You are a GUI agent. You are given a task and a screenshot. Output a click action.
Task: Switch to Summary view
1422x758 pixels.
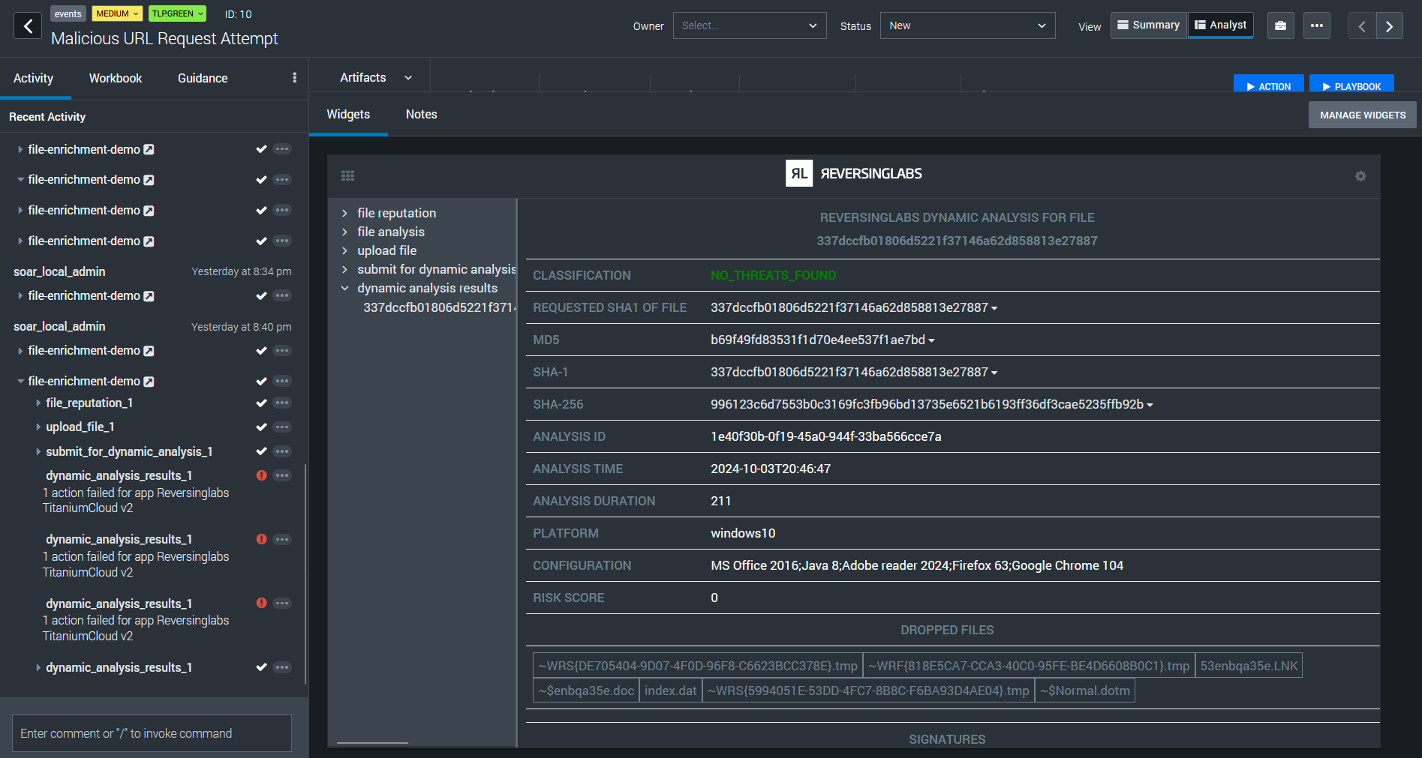point(1148,25)
